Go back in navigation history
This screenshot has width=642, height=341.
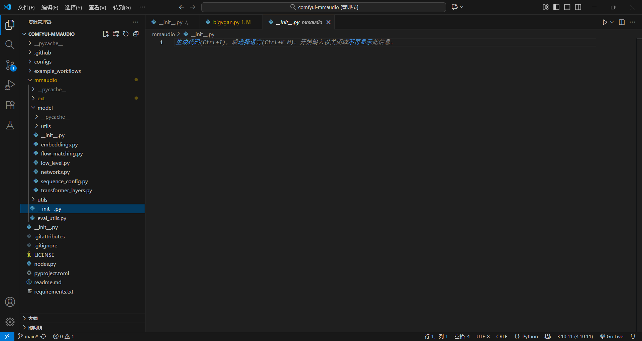coord(182,7)
